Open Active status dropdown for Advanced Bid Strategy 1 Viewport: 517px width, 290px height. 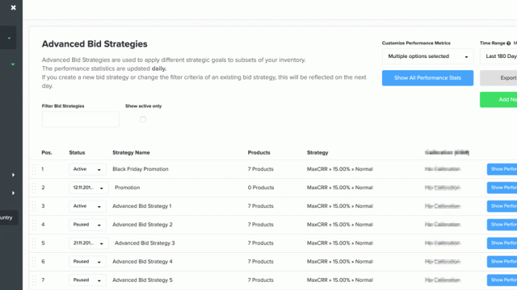pos(87,206)
